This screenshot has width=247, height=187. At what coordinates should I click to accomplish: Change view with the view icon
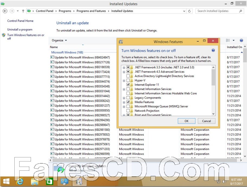point(228,40)
